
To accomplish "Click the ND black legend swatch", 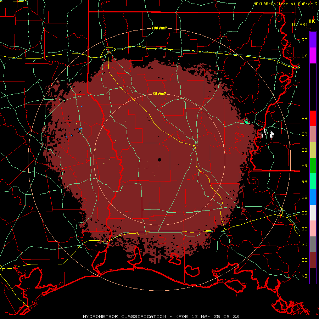I will (313, 276).
